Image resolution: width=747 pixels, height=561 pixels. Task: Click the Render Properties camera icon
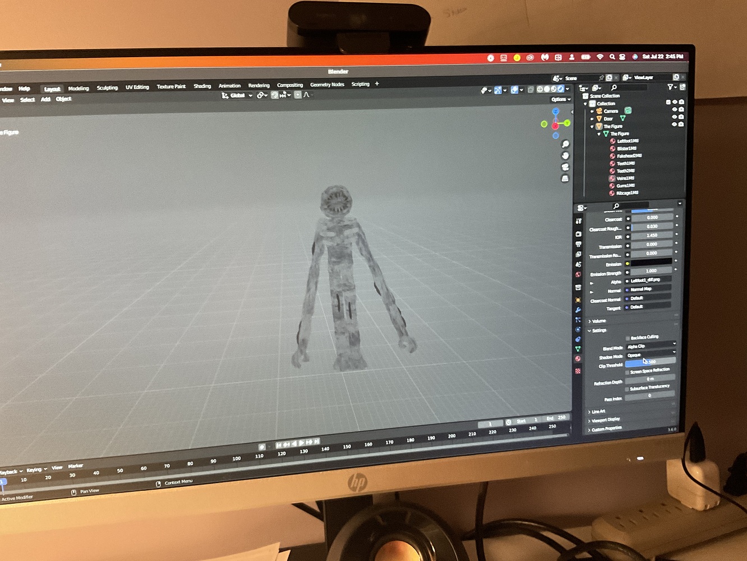click(x=578, y=234)
